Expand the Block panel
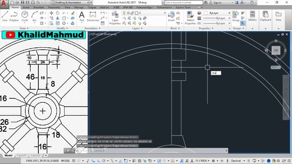292x164 pixels. (175, 28)
